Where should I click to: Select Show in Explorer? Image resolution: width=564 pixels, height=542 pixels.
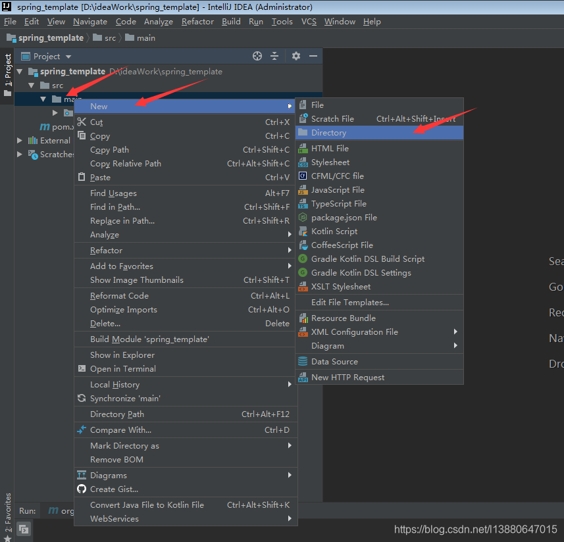point(186,355)
